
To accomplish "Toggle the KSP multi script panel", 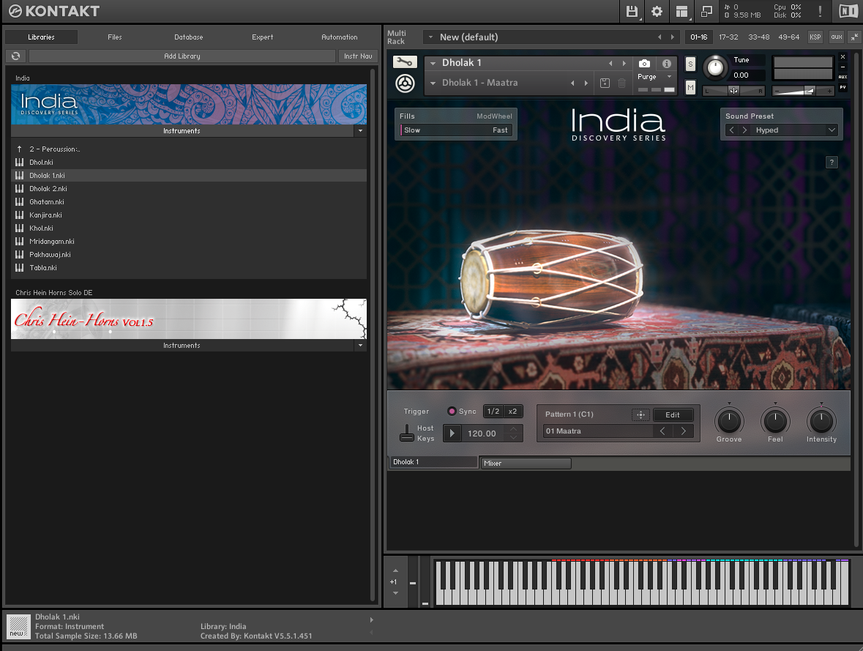I will click(815, 37).
